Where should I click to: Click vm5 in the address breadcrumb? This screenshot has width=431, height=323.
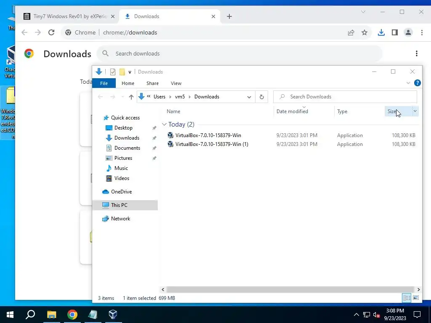pyautogui.click(x=180, y=97)
